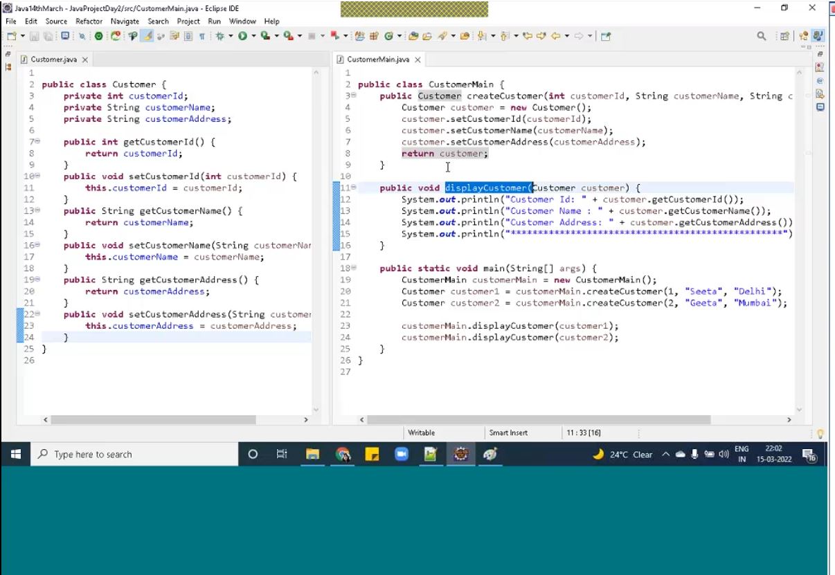Open the Back history dropdown arrow
835x575 pixels.
click(567, 36)
